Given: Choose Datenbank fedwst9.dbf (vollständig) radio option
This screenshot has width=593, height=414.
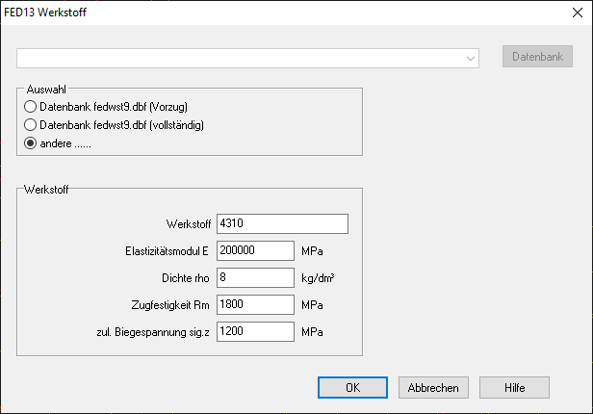Looking at the screenshot, I should [31, 125].
